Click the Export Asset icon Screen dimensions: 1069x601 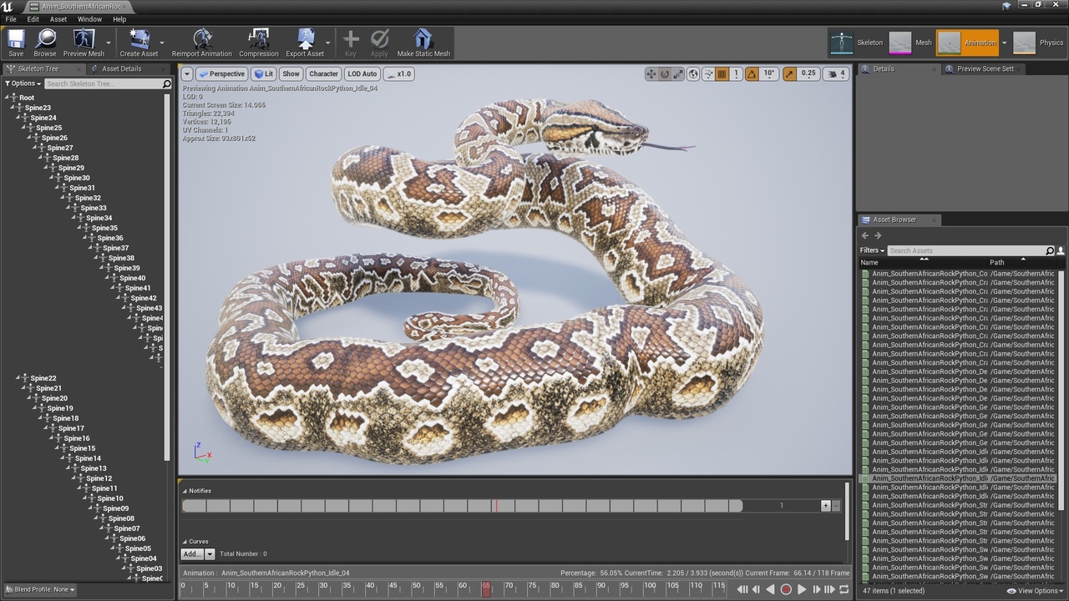coord(305,43)
